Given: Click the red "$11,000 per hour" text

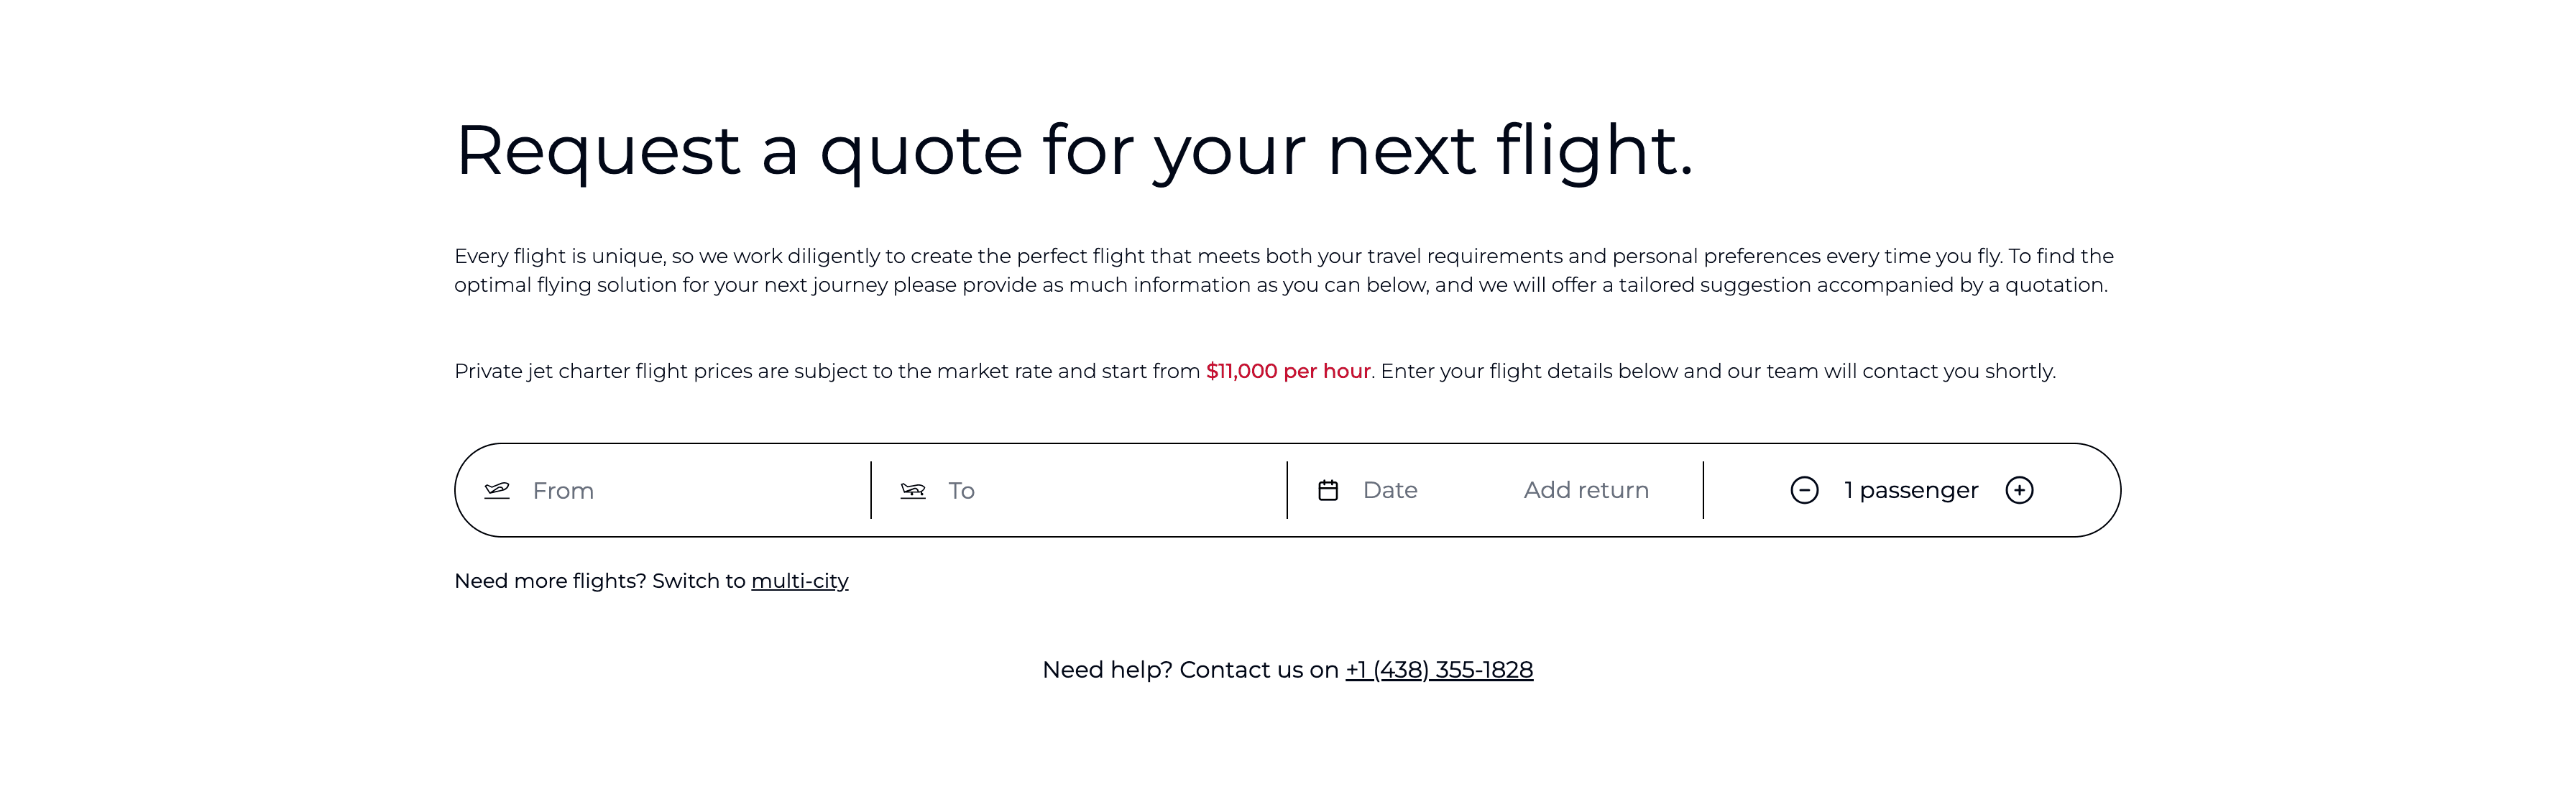Looking at the screenshot, I should (x=1288, y=371).
